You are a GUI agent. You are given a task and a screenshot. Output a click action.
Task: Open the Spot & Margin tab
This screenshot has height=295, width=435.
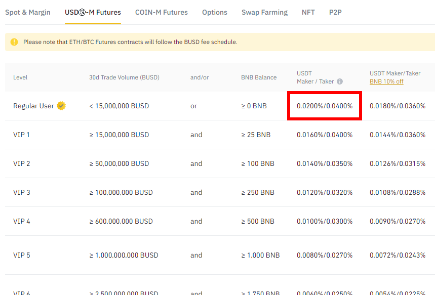[x=28, y=13]
